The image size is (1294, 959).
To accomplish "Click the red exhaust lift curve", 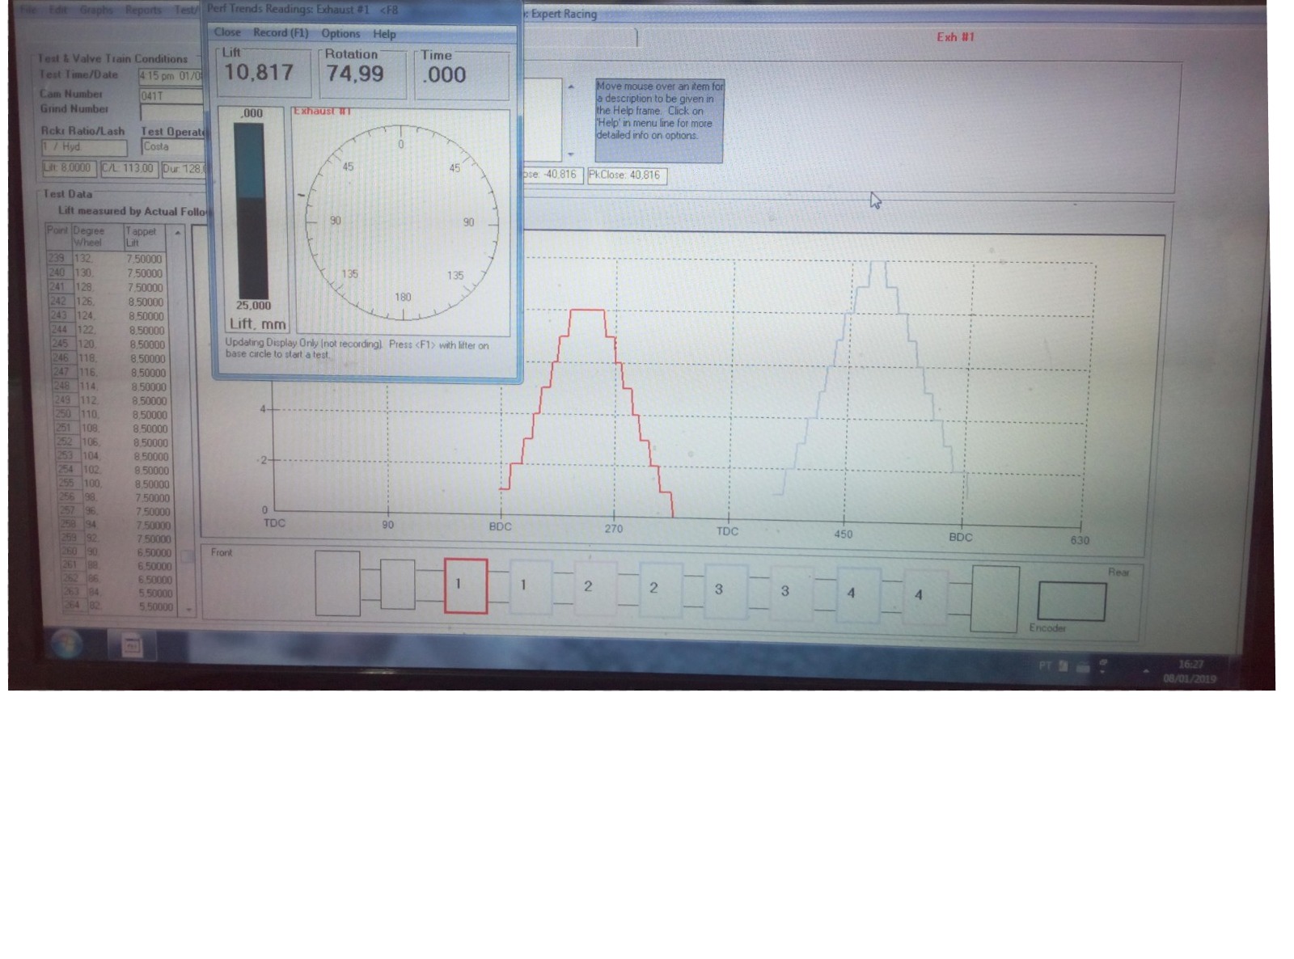I will pyautogui.click(x=587, y=311).
